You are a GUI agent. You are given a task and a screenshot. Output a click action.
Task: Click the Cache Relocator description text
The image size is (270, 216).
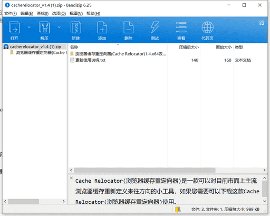167,191
